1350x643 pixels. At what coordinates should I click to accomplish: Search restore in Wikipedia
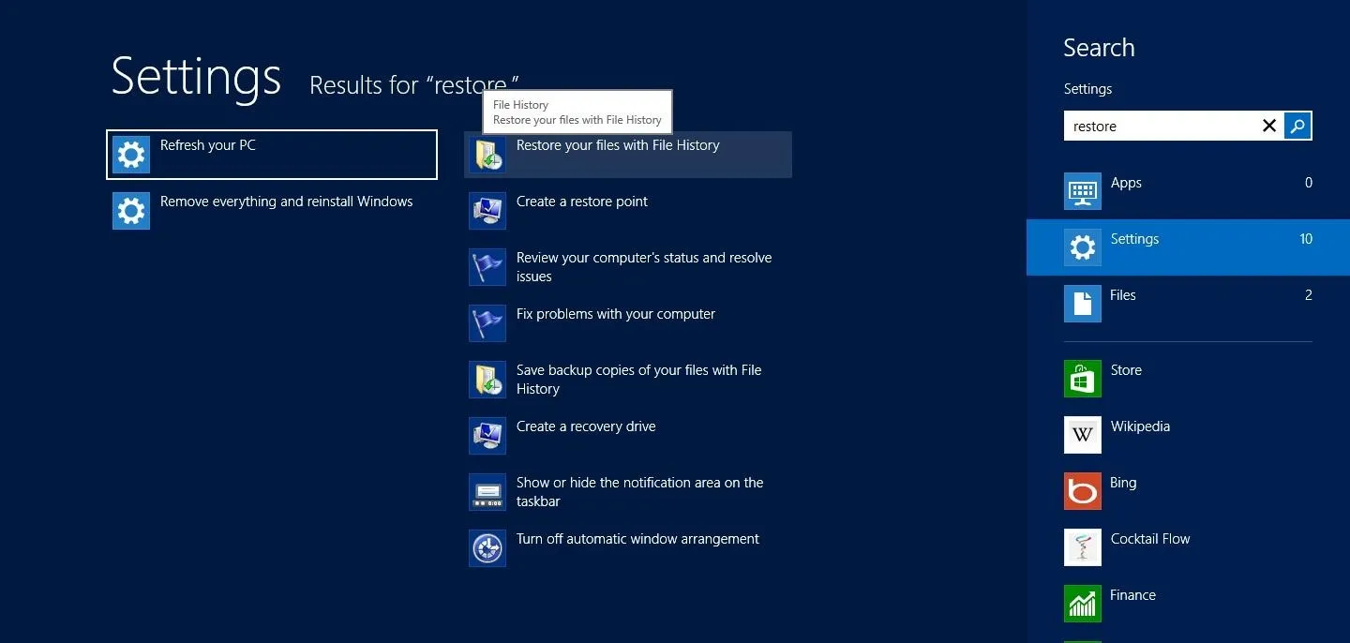click(x=1188, y=435)
